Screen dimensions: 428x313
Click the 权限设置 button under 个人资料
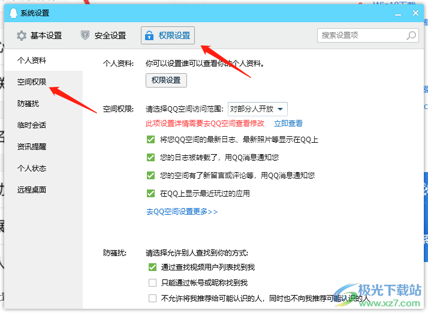point(166,80)
